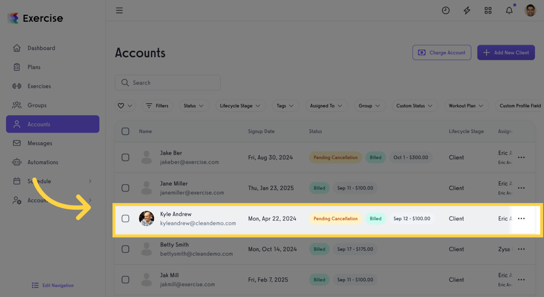Viewport: 544px width, 297px height.
Task: Navigate to Groups from the sidebar
Action: click(x=37, y=105)
